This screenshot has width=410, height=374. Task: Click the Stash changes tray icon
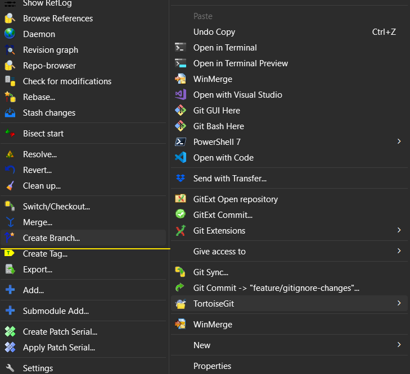pos(10,112)
